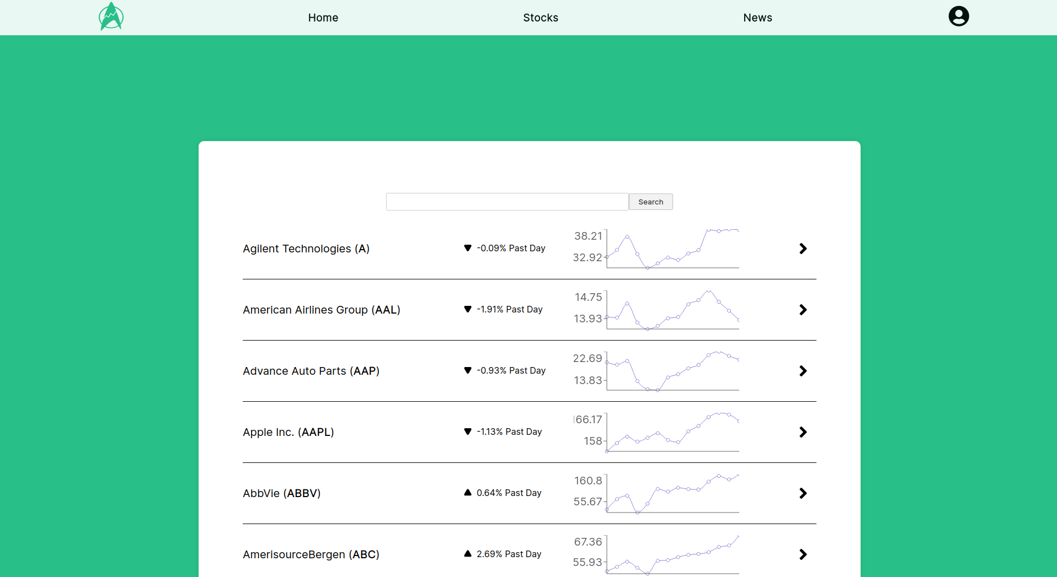Click the AmerisourceBergen row chevron arrow
Screen dimensions: 1057x577
click(803, 554)
